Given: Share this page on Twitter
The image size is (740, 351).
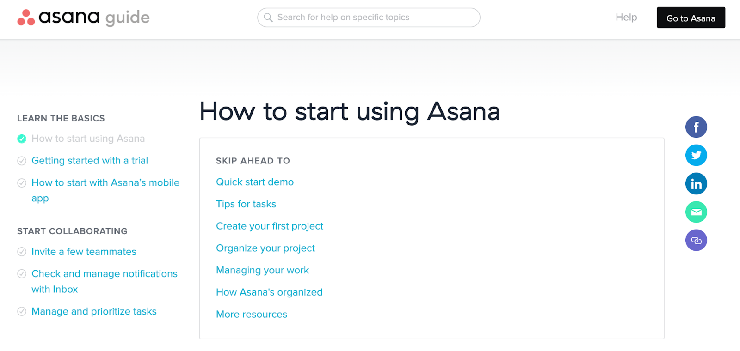Looking at the screenshot, I should point(696,155).
